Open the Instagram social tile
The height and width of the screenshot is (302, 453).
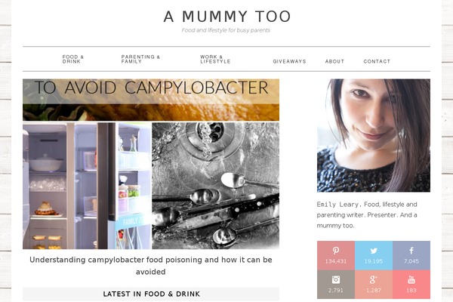336,285
